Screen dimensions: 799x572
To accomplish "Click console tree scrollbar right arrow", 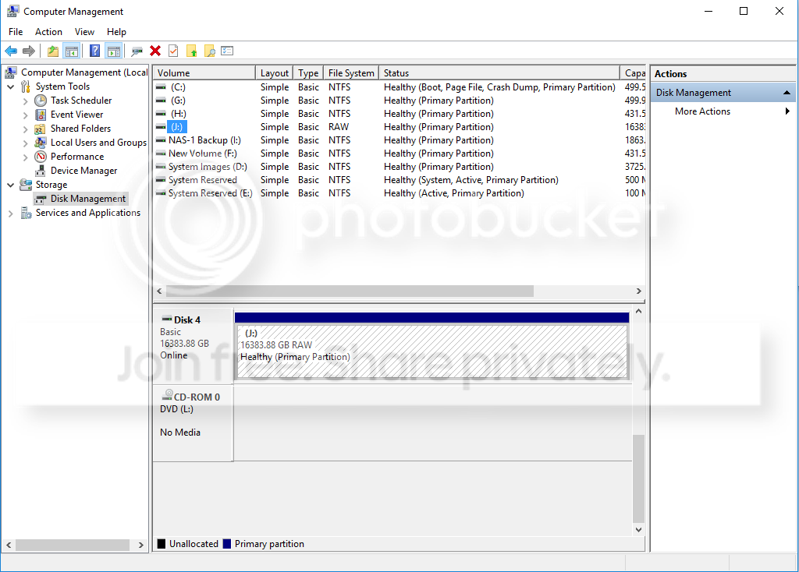I will tap(141, 545).
